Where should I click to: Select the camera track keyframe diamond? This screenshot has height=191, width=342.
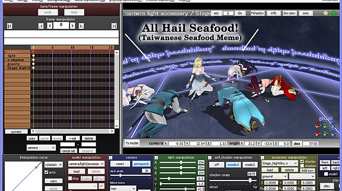tap(33, 52)
